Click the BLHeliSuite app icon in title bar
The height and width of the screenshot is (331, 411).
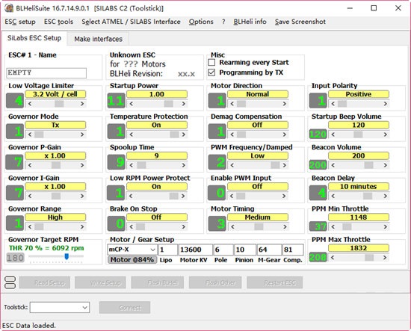(9, 8)
